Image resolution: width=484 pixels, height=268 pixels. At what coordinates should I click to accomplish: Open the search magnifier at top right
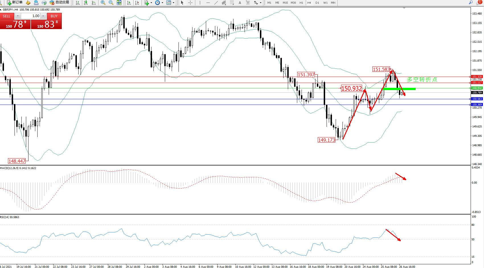coord(471,3)
